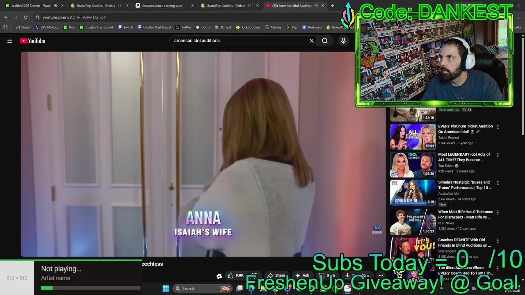This screenshot has width=525, height=295.
Task: Click channel name 'Australian Idol'
Action: coord(449,193)
